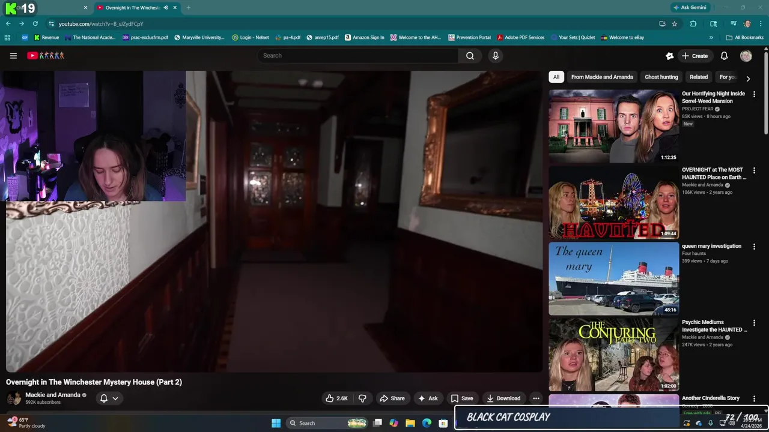Click the install app icon in address bar
This screenshot has height=432, width=769.
pos(662,23)
